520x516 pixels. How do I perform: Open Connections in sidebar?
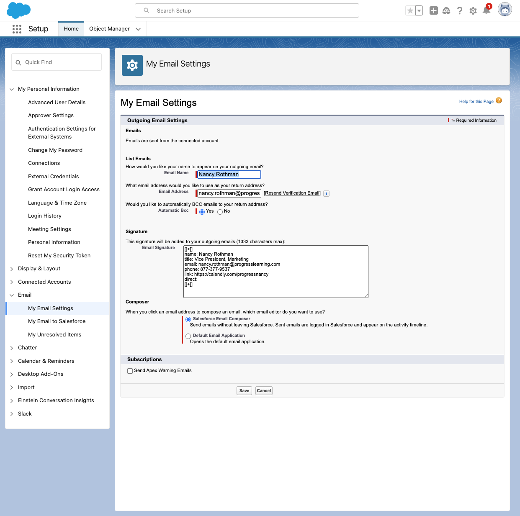pyautogui.click(x=44, y=163)
